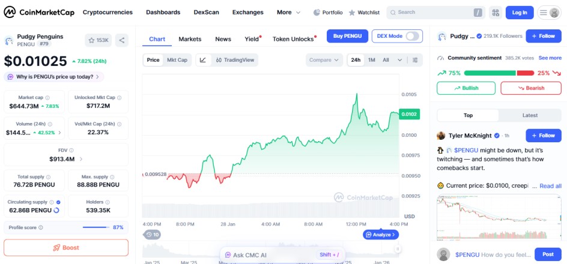Screen dimensions: 567x264
Task: Follow Tyler McKnight
Action: pos(544,136)
